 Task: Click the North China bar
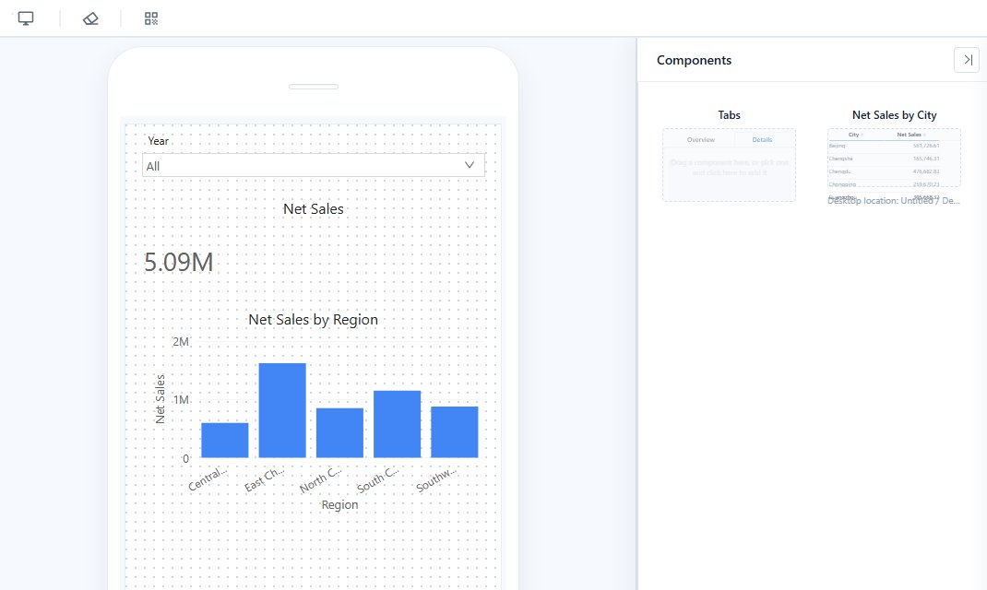click(x=339, y=432)
